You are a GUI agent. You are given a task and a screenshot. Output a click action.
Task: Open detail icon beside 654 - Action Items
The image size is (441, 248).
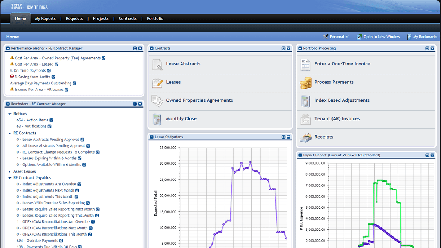pos(52,120)
